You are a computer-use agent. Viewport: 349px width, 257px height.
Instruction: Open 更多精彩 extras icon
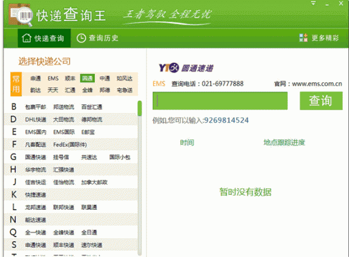click(x=303, y=38)
